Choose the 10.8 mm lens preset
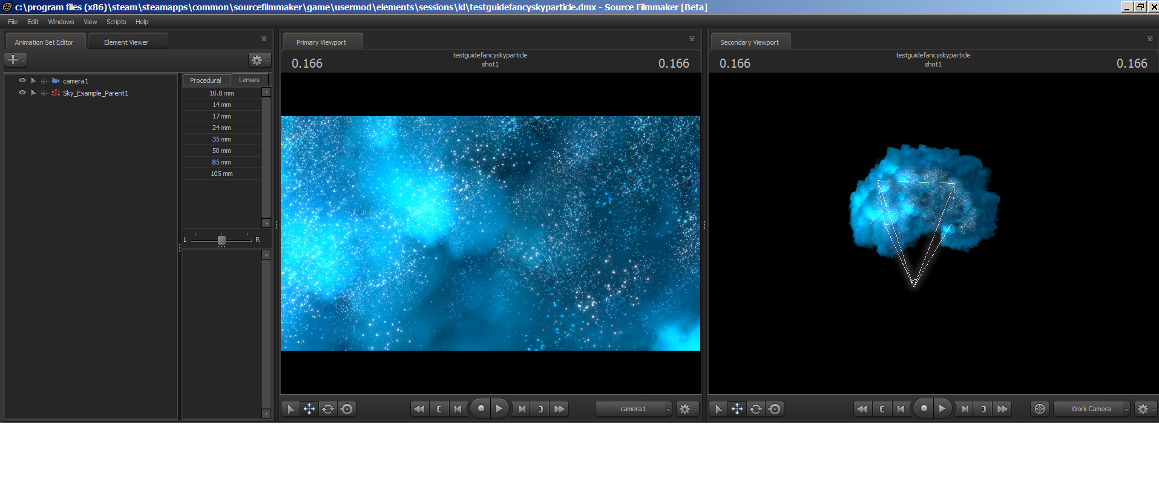Image resolution: width=1159 pixels, height=491 pixels. click(x=222, y=93)
